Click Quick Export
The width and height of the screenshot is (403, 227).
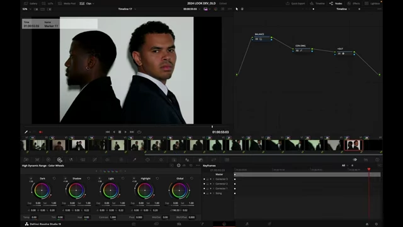(x=295, y=3)
